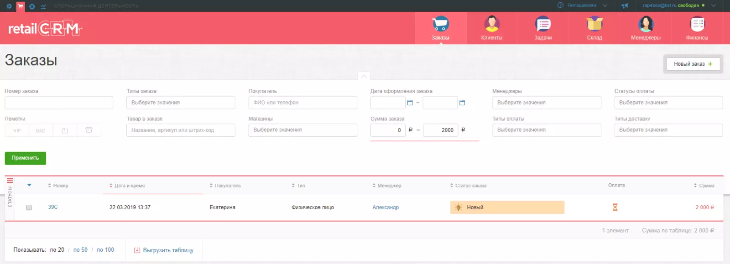Image resolution: width=730 pixels, height=264 pixels.
Task: Click the minimum order sum field
Action: pos(388,130)
